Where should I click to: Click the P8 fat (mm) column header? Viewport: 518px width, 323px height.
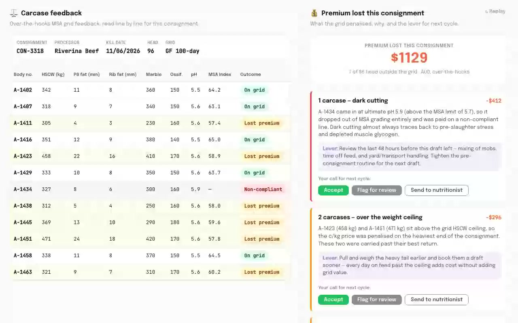87,74
